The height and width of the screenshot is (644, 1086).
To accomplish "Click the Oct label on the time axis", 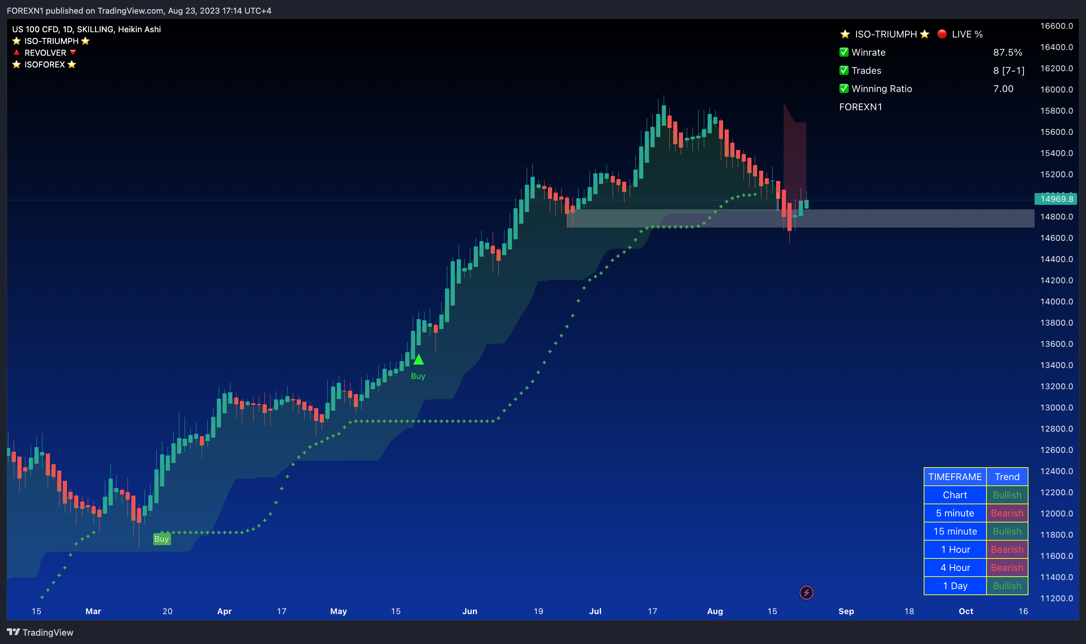I will click(x=966, y=611).
